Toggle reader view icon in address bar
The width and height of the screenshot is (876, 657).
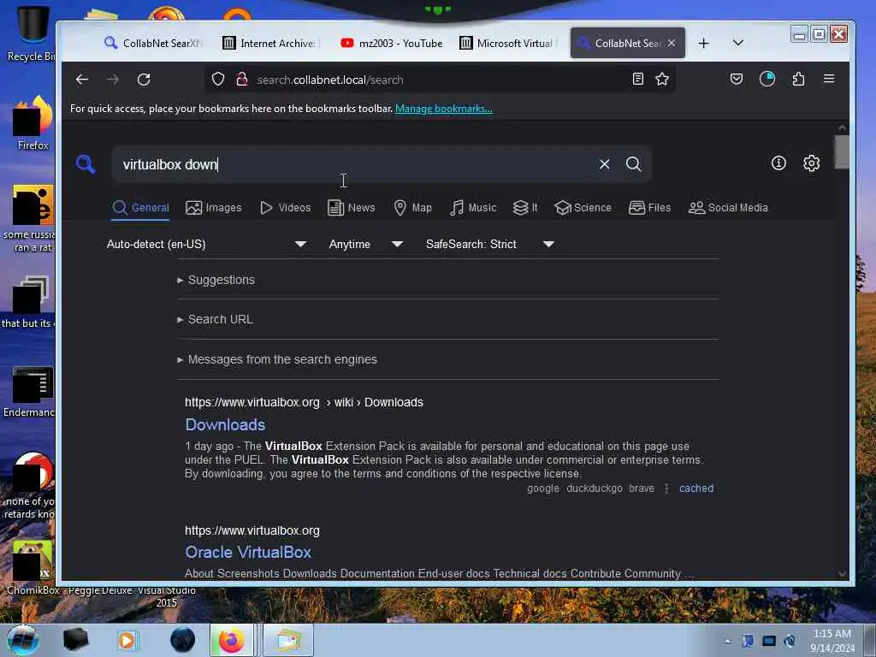638,80
